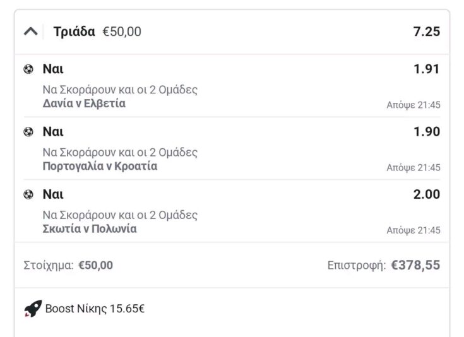Click odds 2.00 for third selection

point(427,194)
